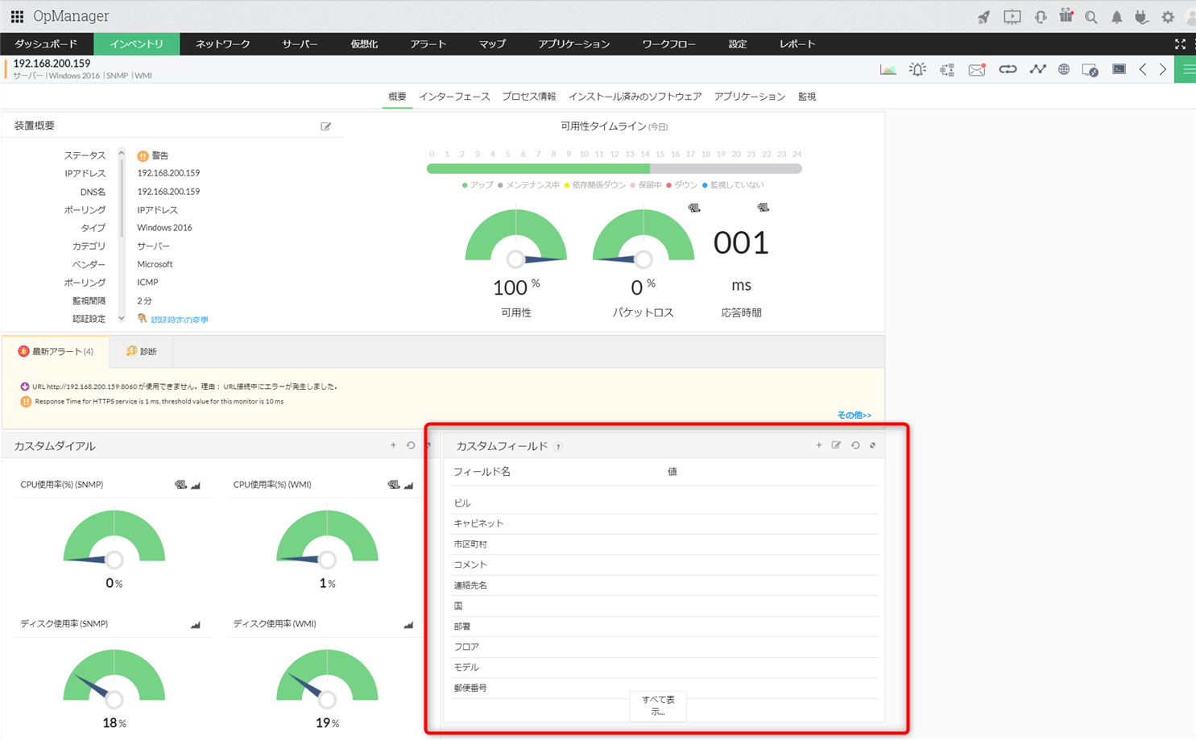Image resolution: width=1196 pixels, height=740 pixels.
Task: Open the アラート menu
Action: point(428,44)
